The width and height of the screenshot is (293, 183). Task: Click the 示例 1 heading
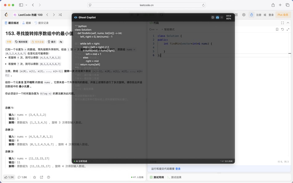click(10, 108)
